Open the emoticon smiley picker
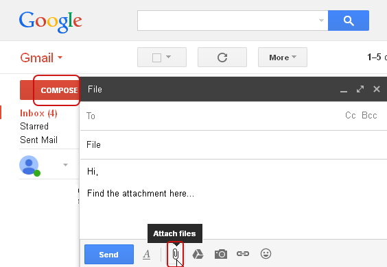 (x=266, y=253)
